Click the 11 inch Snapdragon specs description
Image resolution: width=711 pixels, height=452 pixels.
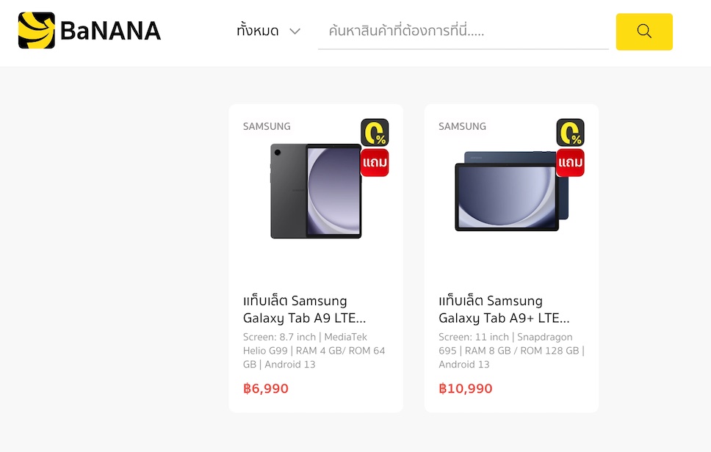[x=511, y=351]
